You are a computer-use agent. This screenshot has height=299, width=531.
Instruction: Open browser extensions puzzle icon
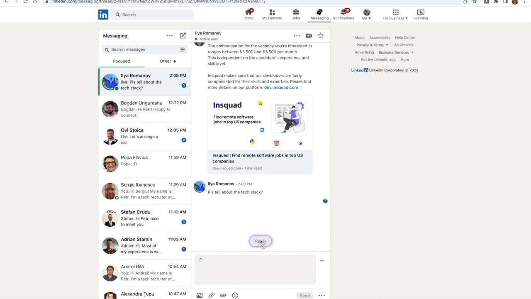tap(496, 2)
